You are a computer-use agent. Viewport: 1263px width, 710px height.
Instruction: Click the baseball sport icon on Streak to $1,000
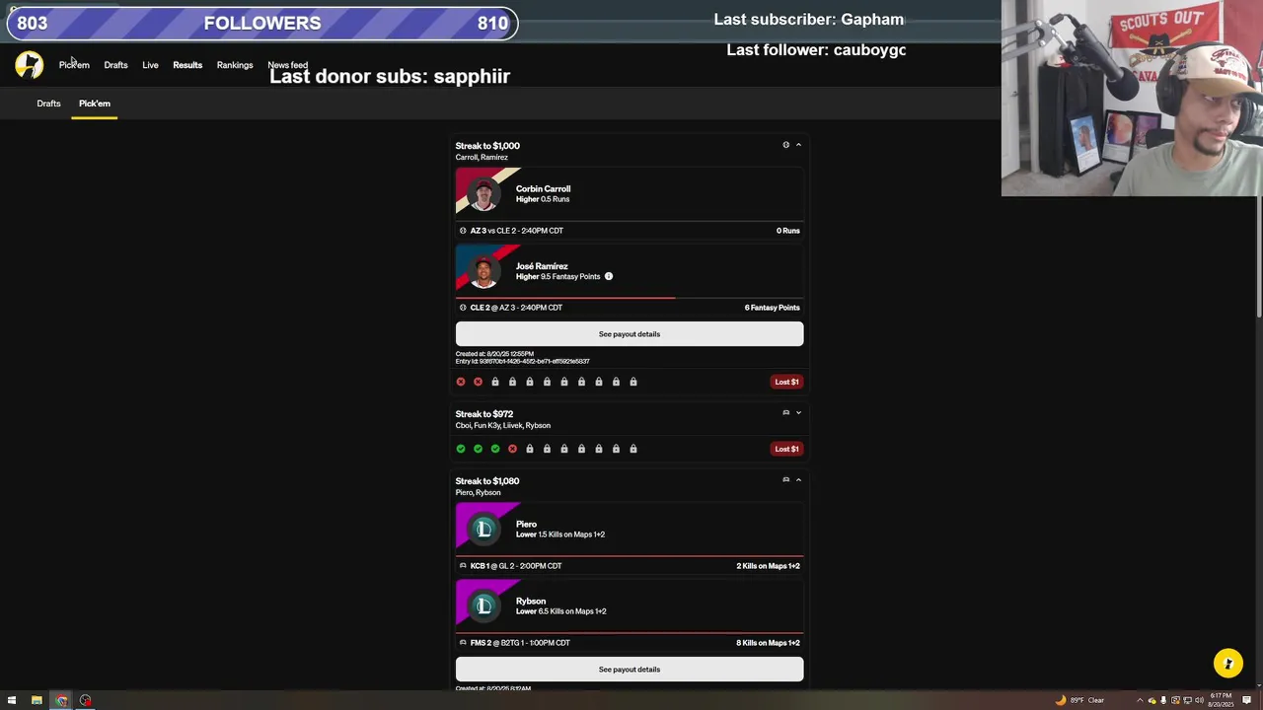785,145
